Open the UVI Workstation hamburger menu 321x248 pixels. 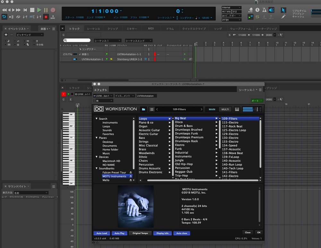tap(152, 109)
